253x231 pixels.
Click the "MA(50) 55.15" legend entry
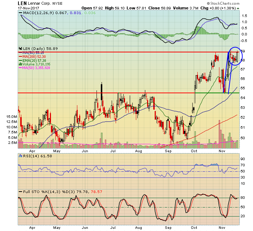point(33,53)
